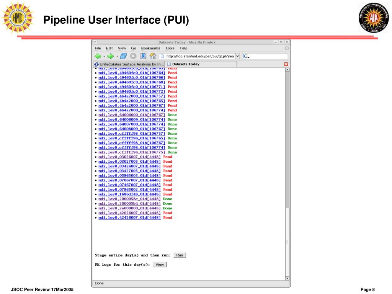Open link mdi,lev0,4b4a2000_01h[106765]
Screen dimensions: 392x294
[132, 101]
